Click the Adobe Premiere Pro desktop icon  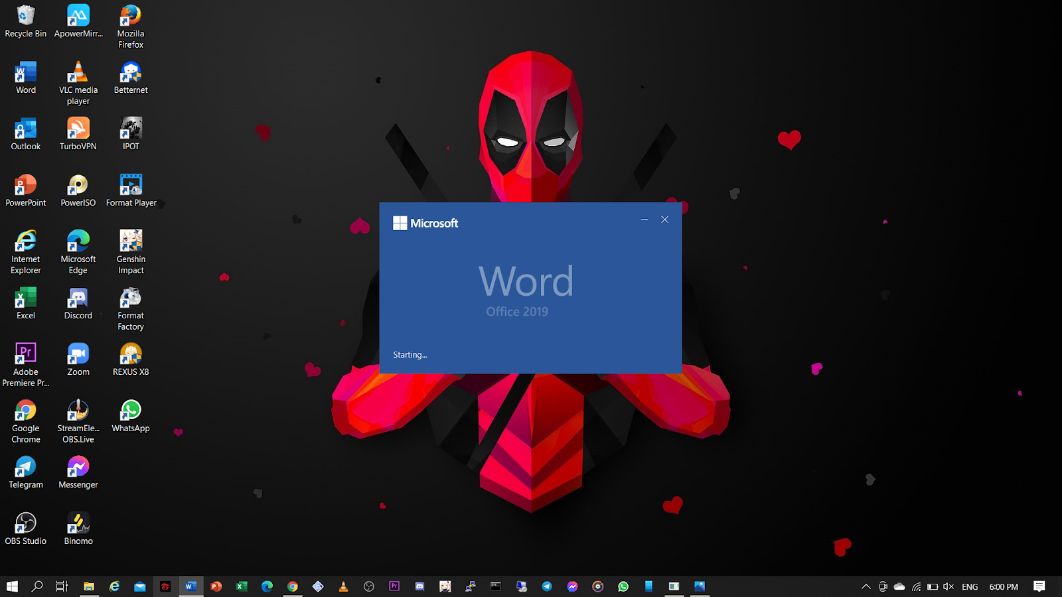pos(26,365)
